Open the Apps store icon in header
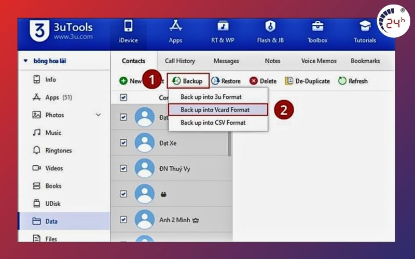This screenshot has width=415, height=259. [175, 26]
